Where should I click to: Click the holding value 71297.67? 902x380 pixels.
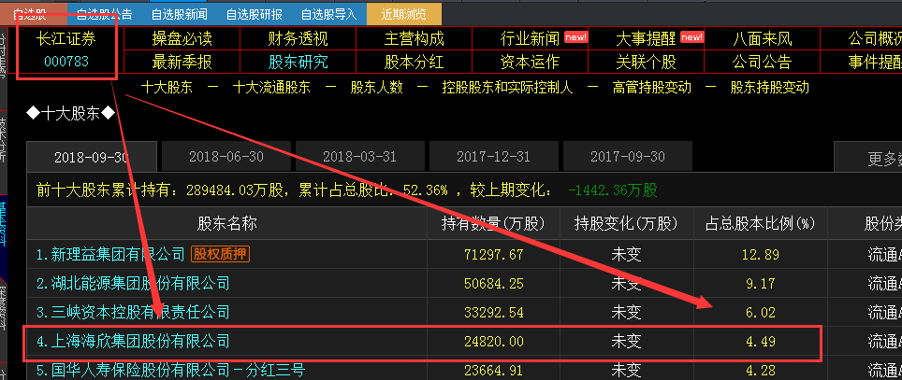[x=493, y=254]
